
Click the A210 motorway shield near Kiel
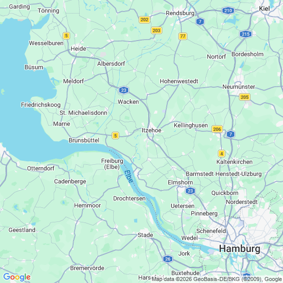228,11
